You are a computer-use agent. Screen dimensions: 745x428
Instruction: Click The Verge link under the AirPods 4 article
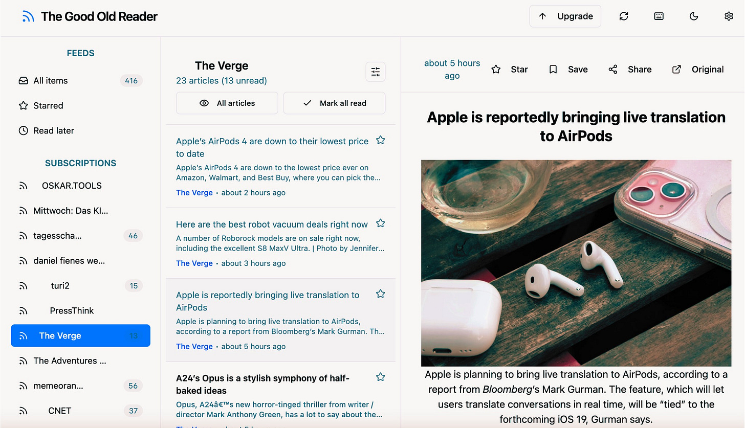tap(194, 193)
